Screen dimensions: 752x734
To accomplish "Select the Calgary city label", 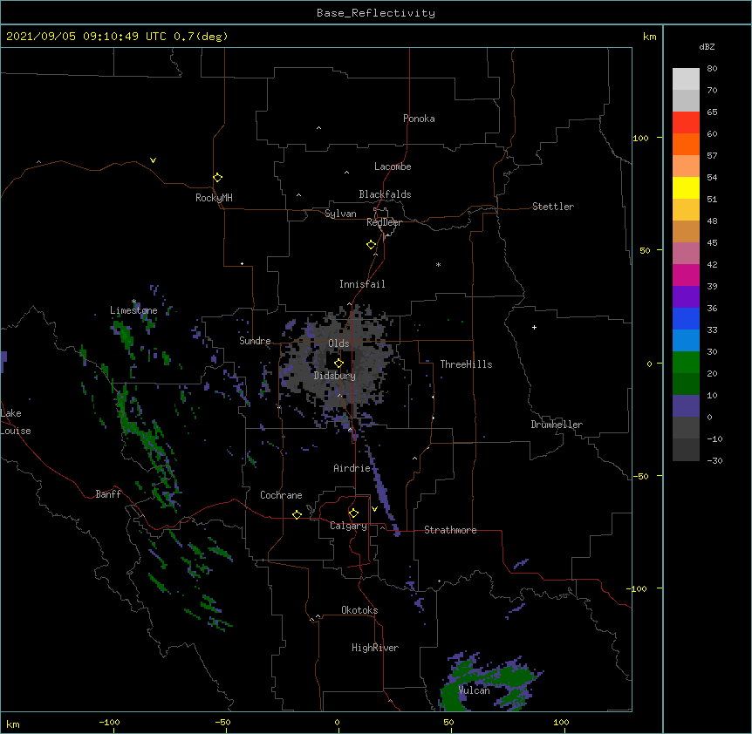I will (x=349, y=526).
